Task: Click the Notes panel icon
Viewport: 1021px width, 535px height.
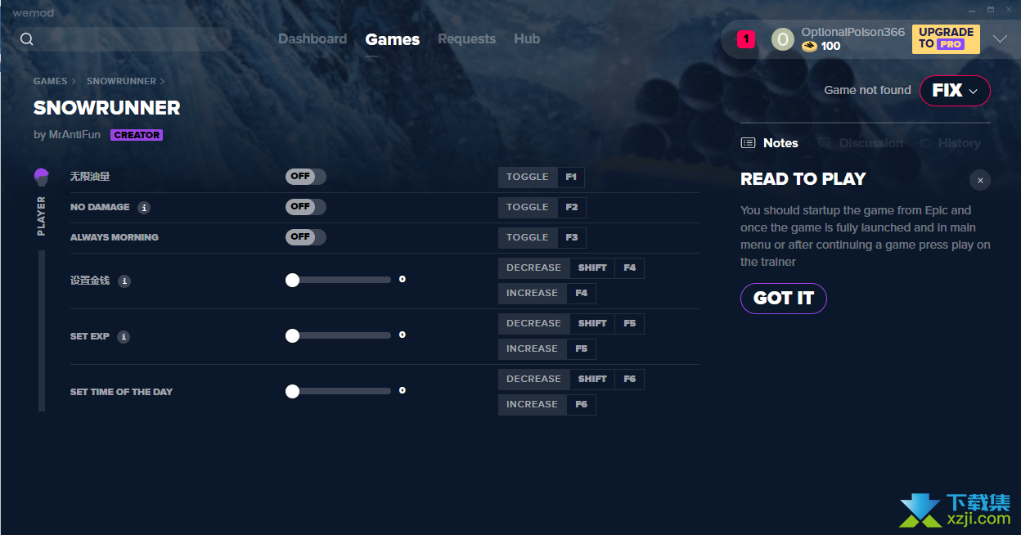Action: pyautogui.click(x=748, y=143)
